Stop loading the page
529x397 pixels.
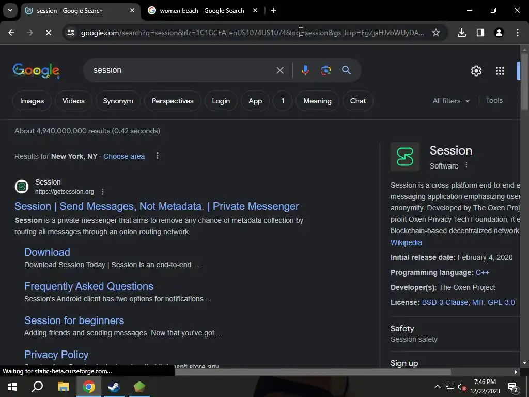pyautogui.click(x=48, y=33)
